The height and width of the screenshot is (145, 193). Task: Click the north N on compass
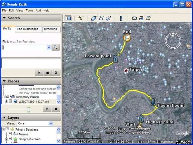click(173, 35)
